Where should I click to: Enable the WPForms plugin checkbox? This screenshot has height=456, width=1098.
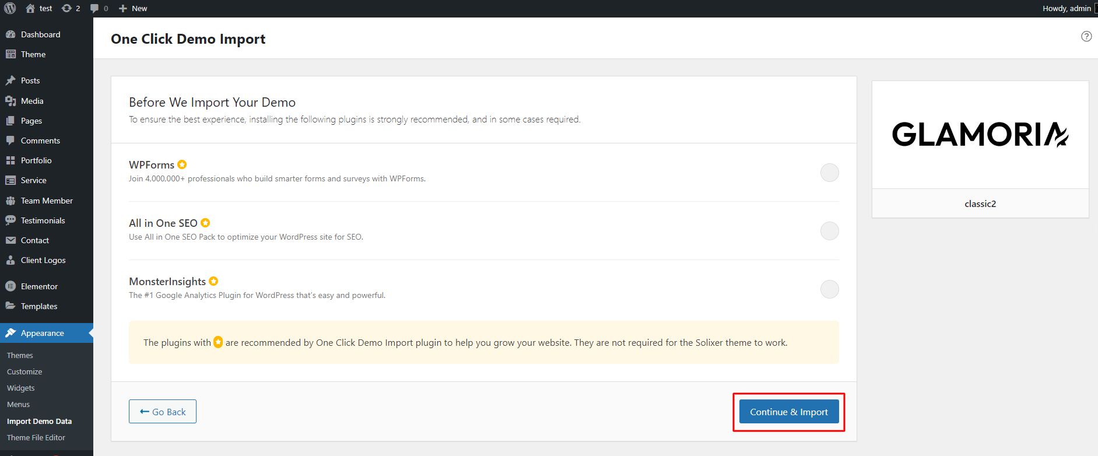[x=830, y=173]
